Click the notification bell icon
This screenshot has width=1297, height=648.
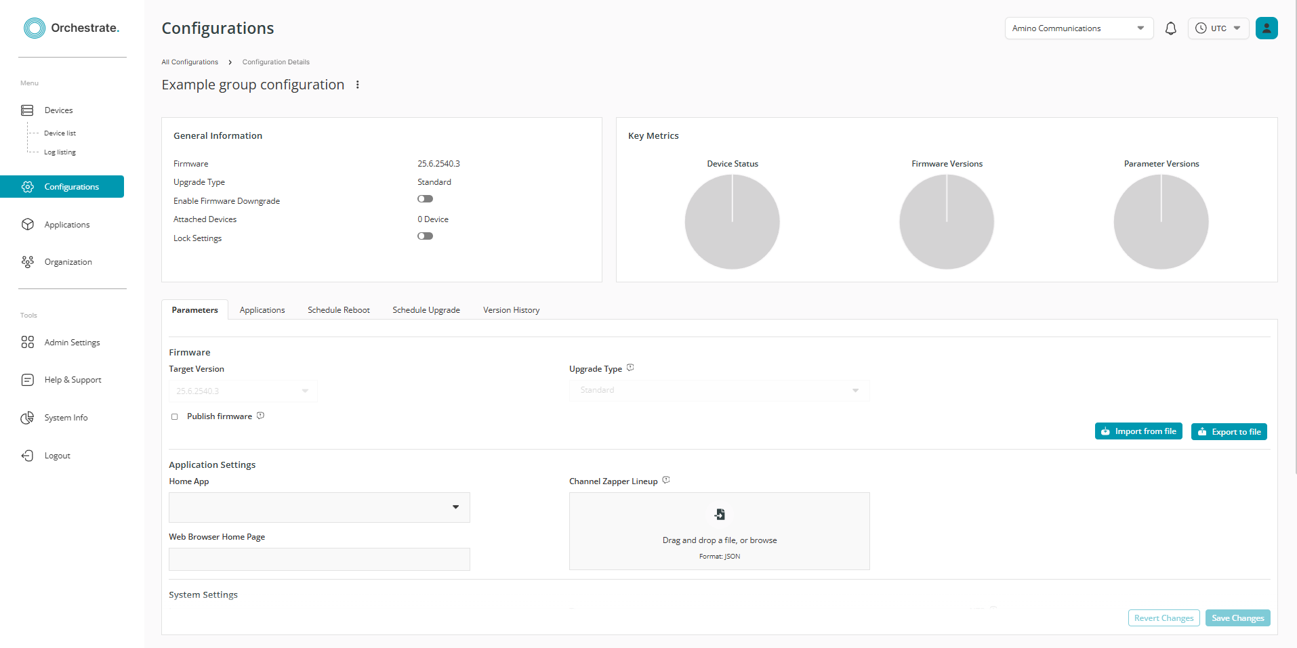coord(1170,28)
